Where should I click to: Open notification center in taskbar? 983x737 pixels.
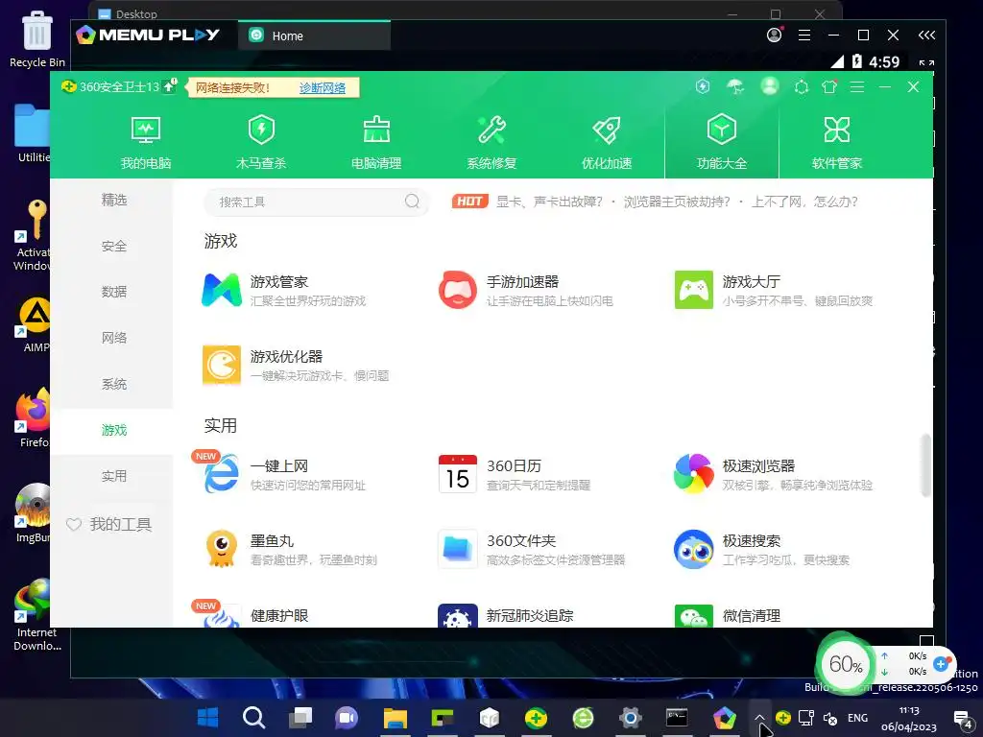coord(962,720)
